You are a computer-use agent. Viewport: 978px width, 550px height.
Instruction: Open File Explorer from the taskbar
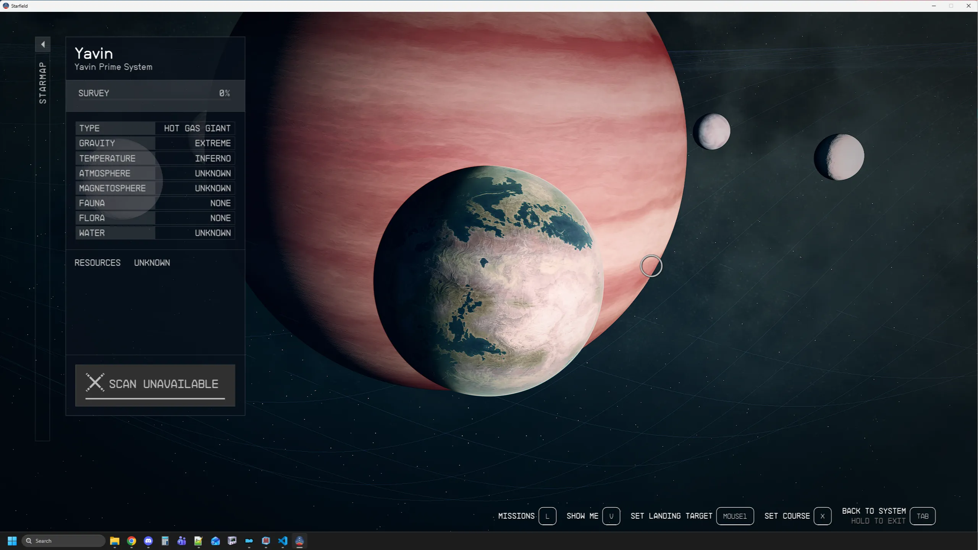pyautogui.click(x=115, y=541)
